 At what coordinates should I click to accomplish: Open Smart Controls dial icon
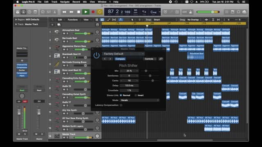(x=43, y=12)
